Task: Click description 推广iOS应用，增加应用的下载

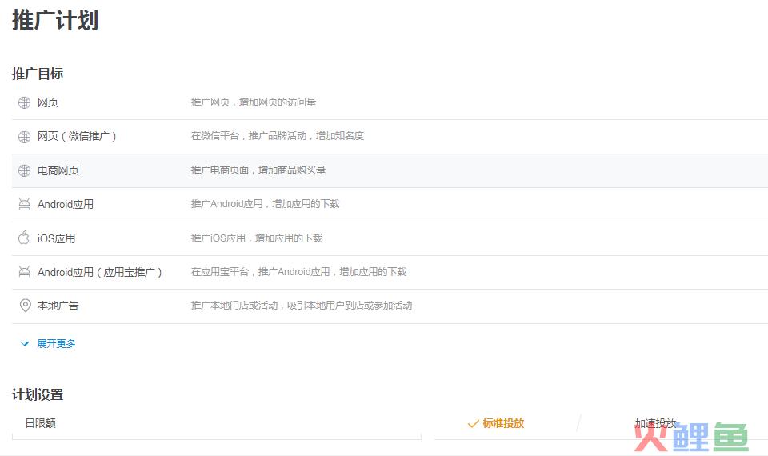Action: point(257,238)
